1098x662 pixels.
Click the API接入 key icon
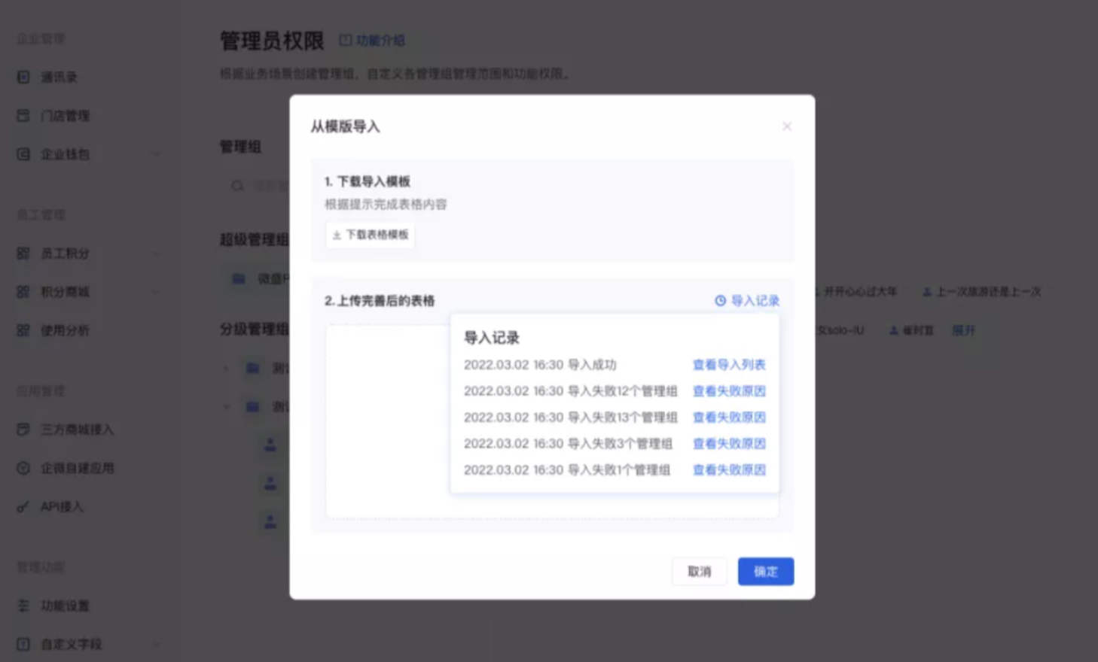coord(23,506)
